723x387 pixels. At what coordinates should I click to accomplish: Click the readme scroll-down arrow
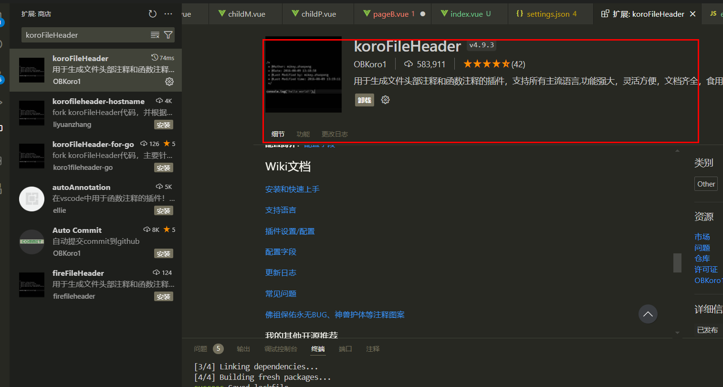tap(677, 333)
